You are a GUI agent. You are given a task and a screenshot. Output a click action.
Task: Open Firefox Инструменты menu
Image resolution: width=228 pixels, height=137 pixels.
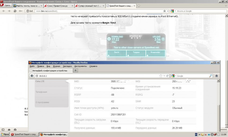80,66
